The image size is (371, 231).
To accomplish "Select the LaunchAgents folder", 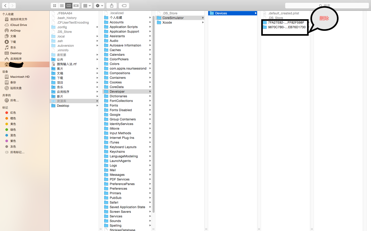I will coord(127,161).
